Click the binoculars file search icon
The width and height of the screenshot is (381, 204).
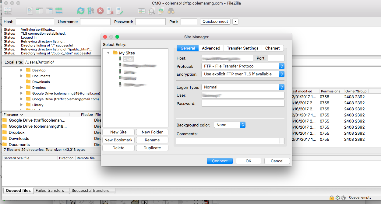[171, 11]
